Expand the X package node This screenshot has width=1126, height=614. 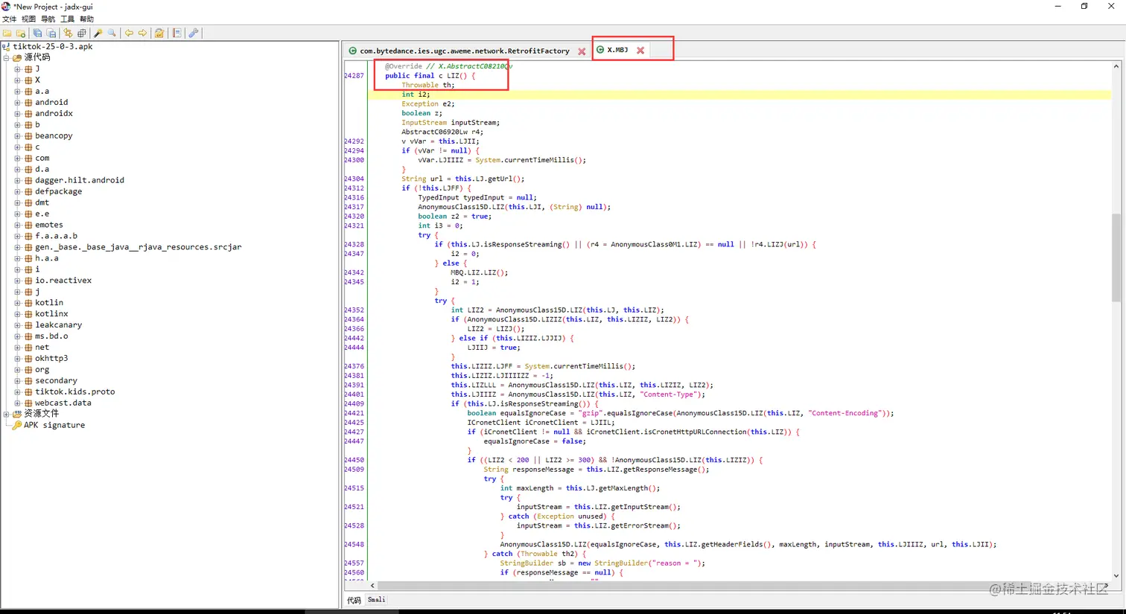17,80
